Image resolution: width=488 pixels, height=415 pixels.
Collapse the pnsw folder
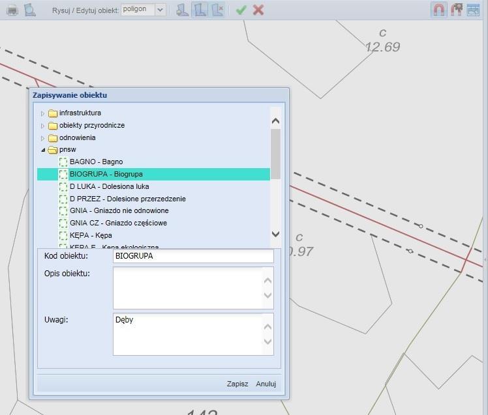pos(43,150)
